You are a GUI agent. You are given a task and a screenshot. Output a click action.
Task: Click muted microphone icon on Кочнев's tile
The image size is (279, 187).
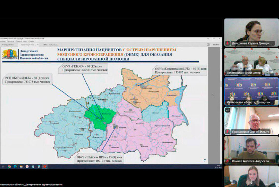pos(228,161)
